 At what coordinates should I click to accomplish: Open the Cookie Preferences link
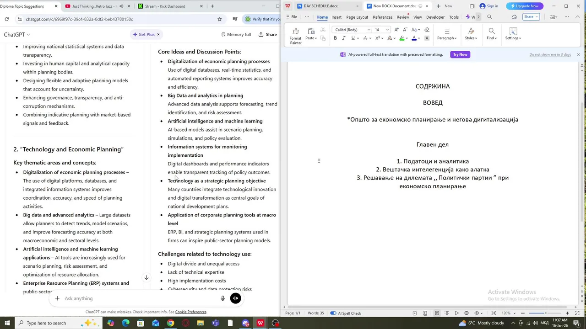(190, 312)
